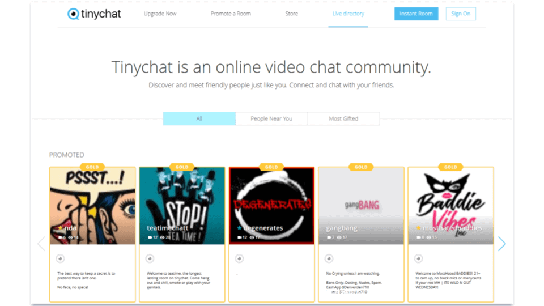
Task: Click the Upgrade Now link
Action: 160,14
